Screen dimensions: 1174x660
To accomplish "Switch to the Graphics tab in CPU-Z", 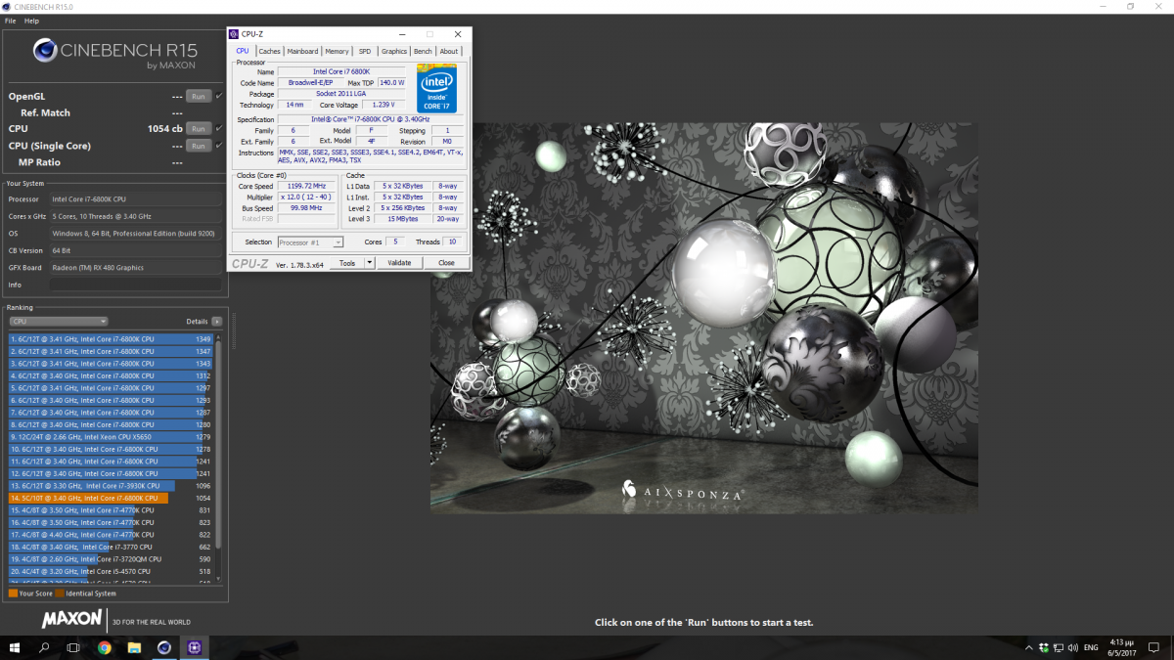I will click(x=394, y=51).
